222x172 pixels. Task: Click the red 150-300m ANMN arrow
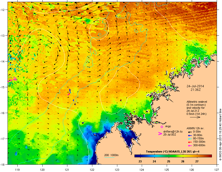tap(190, 142)
